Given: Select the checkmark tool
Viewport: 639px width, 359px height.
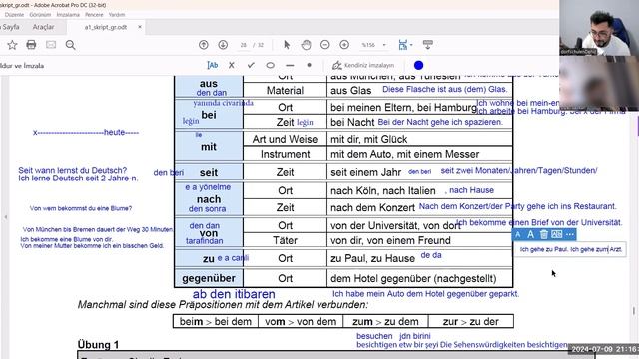Looking at the screenshot, I should [x=251, y=65].
